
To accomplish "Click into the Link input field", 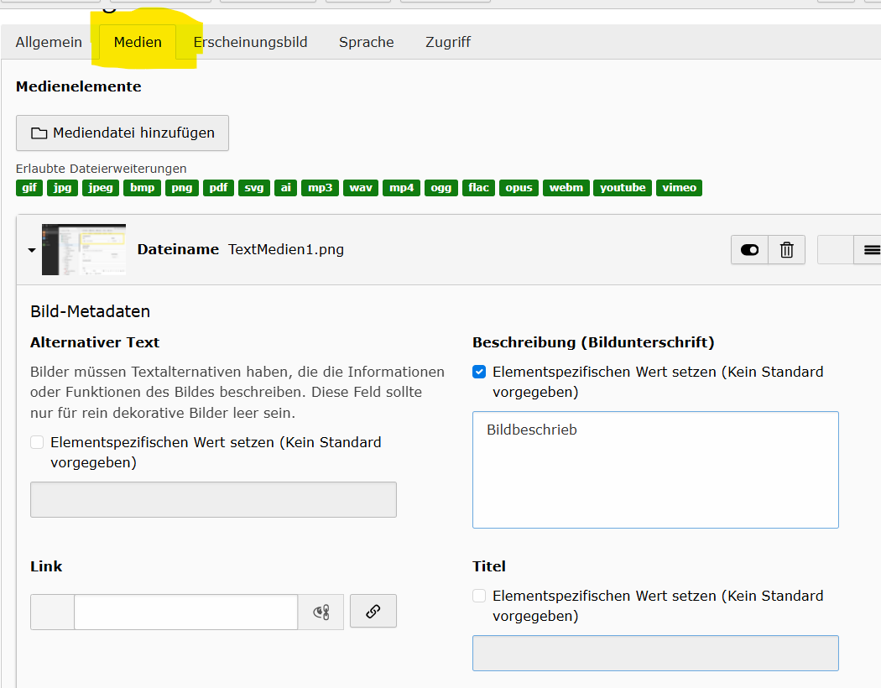I will [x=185, y=612].
